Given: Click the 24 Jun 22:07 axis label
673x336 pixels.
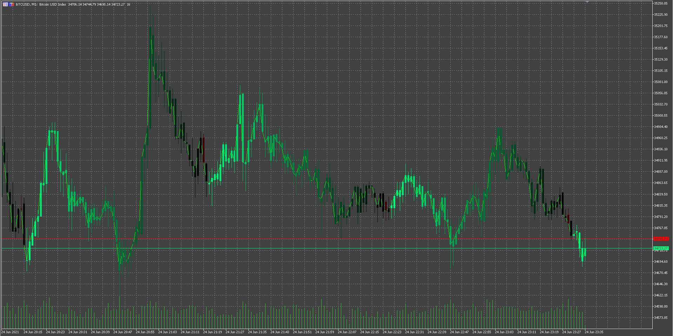Looking at the screenshot, I should click(x=347, y=331).
